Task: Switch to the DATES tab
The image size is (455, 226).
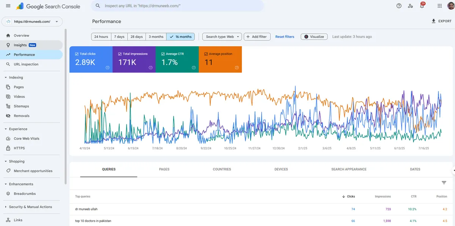Action: point(415,169)
